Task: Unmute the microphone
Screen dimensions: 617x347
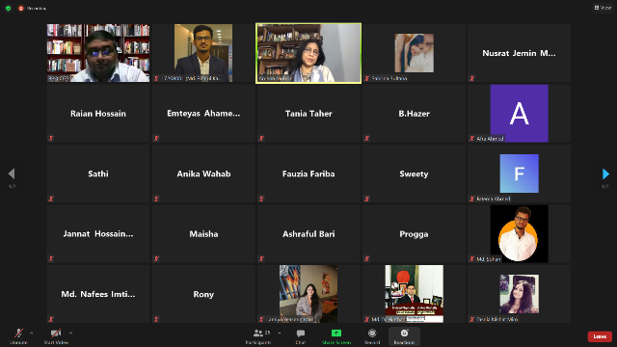Action: pos(18,336)
